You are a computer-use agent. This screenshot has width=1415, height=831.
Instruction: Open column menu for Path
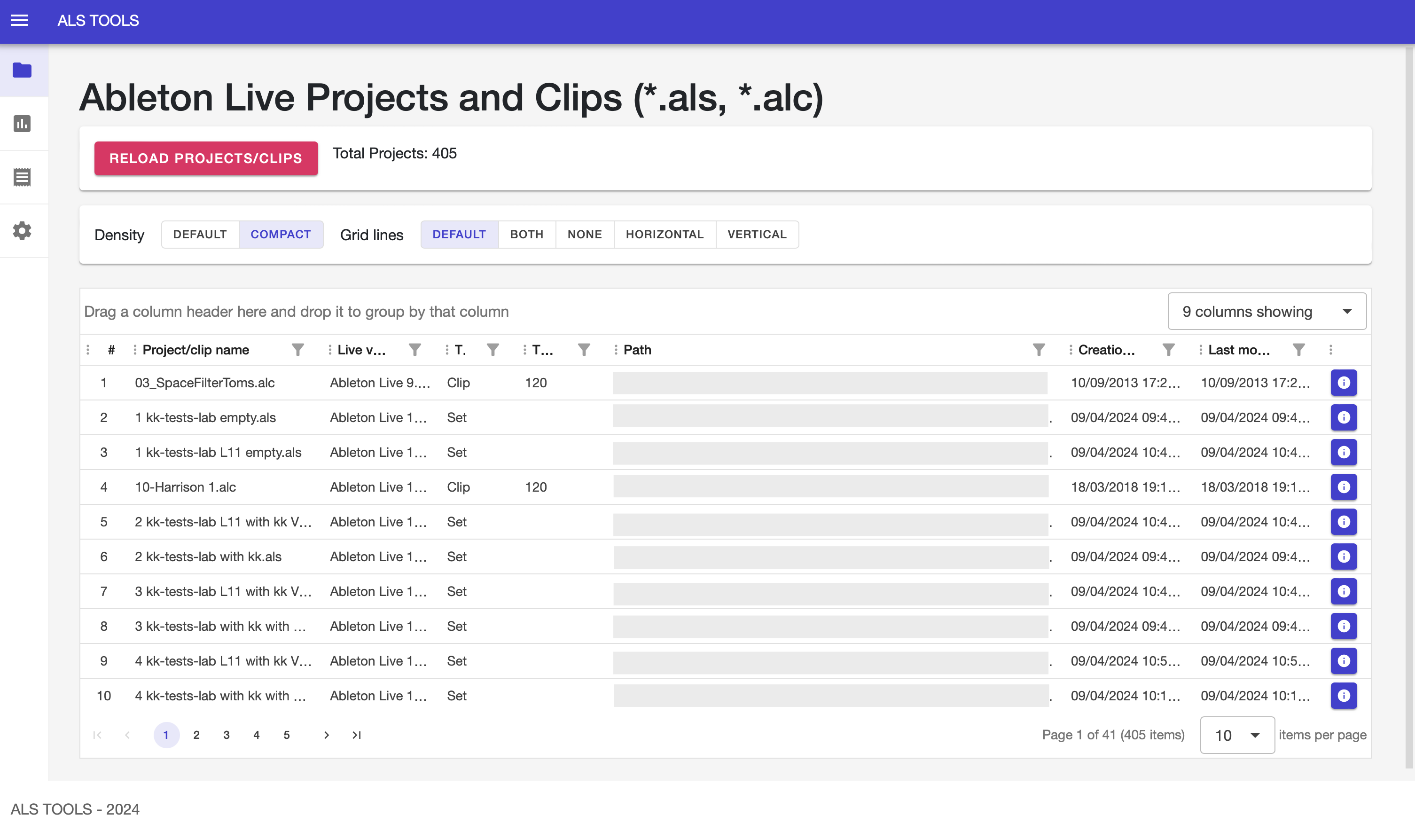[616, 350]
